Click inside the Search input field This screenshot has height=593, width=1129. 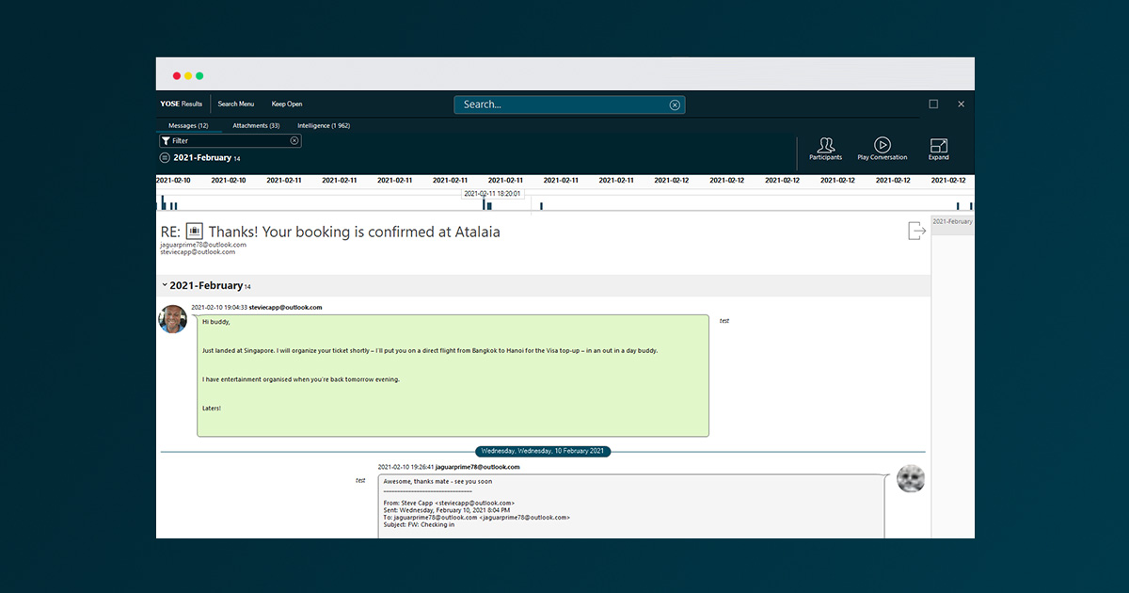click(560, 104)
